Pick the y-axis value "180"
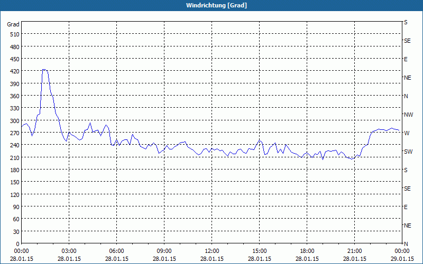The width and height of the screenshot is (423, 264). (15, 170)
